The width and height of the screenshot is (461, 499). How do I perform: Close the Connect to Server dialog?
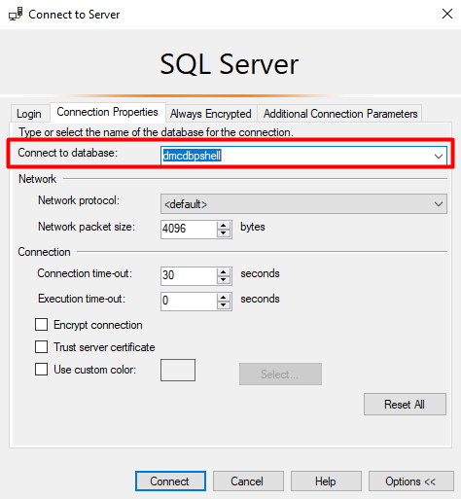pos(447,14)
